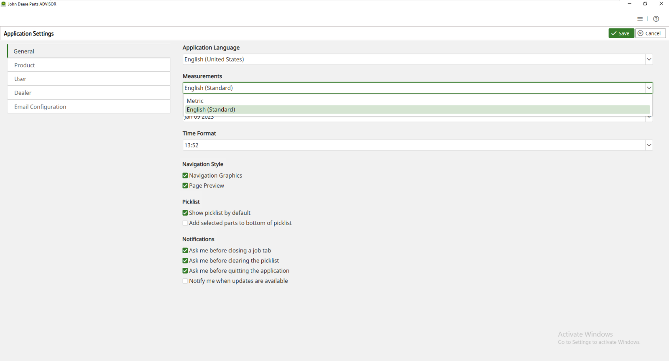
Task: Click the John Deere app icon in title bar
Action: click(4, 4)
